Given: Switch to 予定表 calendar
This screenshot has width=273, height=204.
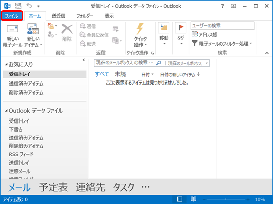Looking at the screenshot, I should 53,187.
